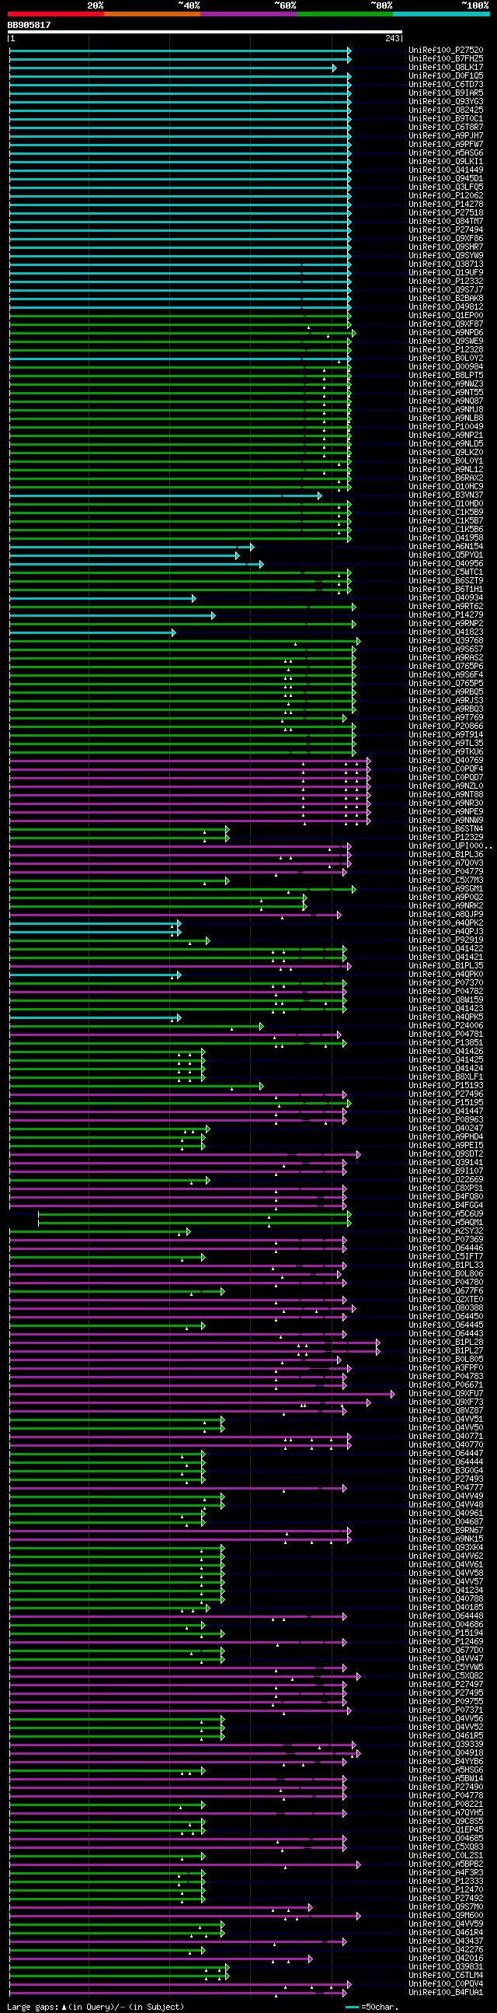Click the UniRef100_Q9LKI1 label

point(446,162)
